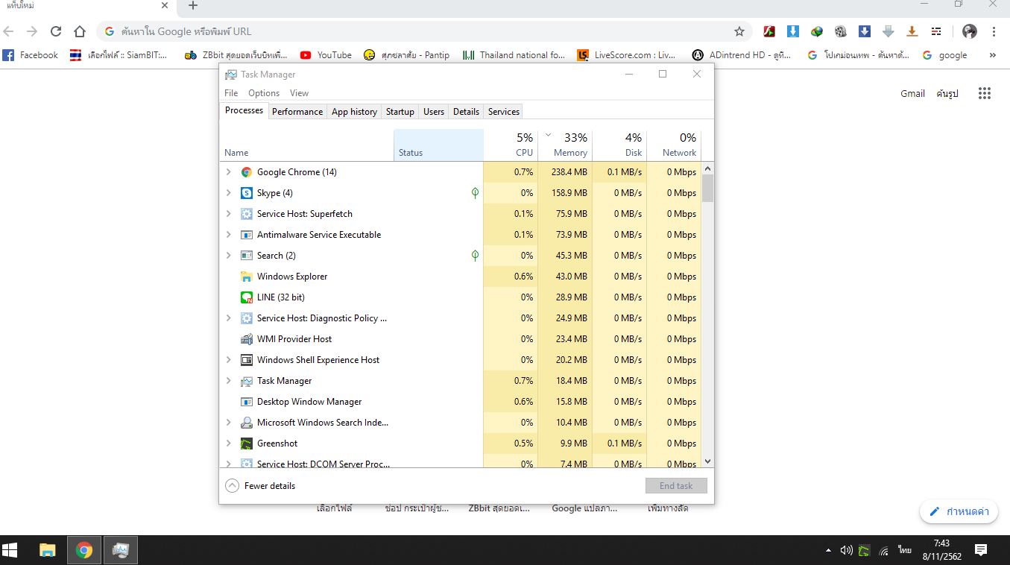Open the notification action center icon
1010x565 pixels.
click(x=981, y=551)
